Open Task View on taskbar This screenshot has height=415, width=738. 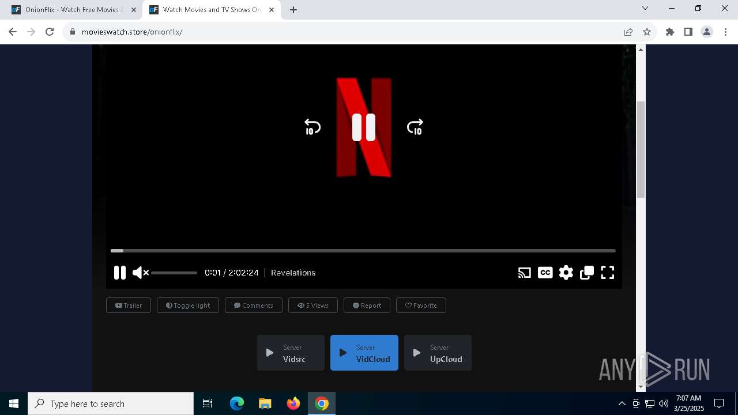click(x=208, y=403)
